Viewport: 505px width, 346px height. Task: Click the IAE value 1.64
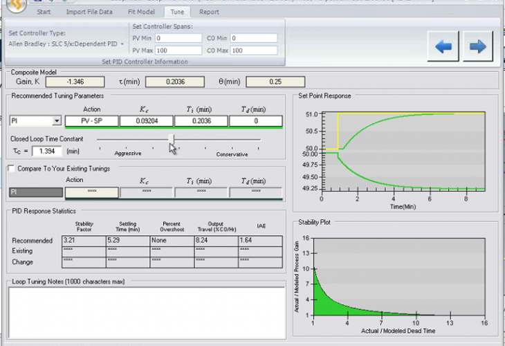(x=260, y=241)
